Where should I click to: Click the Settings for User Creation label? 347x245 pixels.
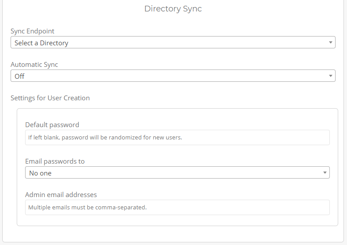[x=50, y=98]
